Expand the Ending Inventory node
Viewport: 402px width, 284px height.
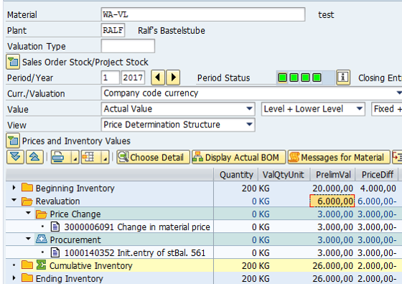(x=14, y=278)
